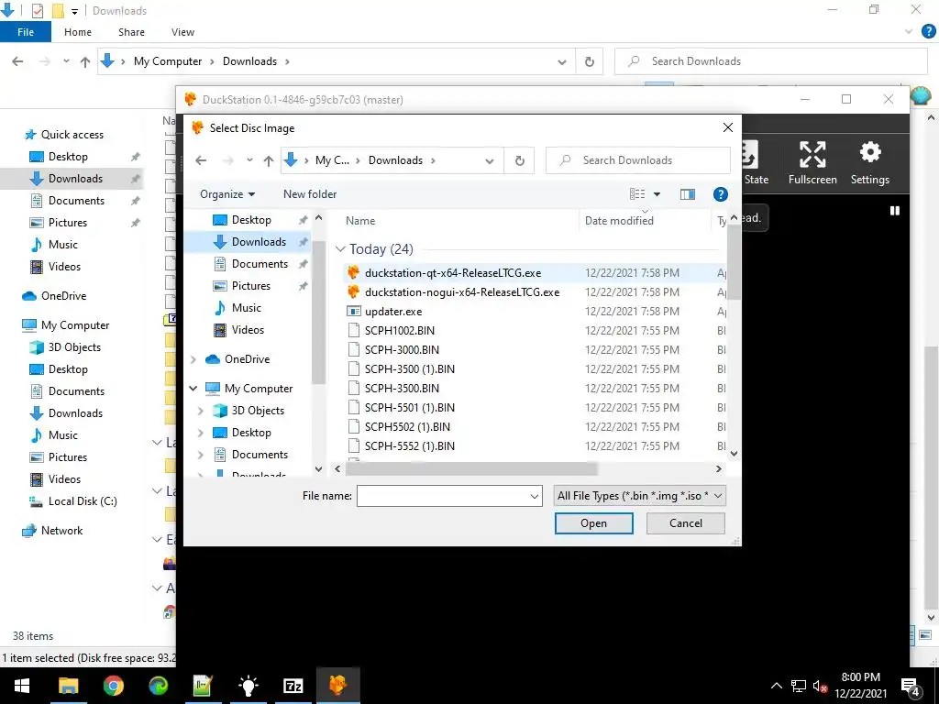Image resolution: width=939 pixels, height=704 pixels.
Task: Click the dialog help question mark icon
Action: coord(721,194)
